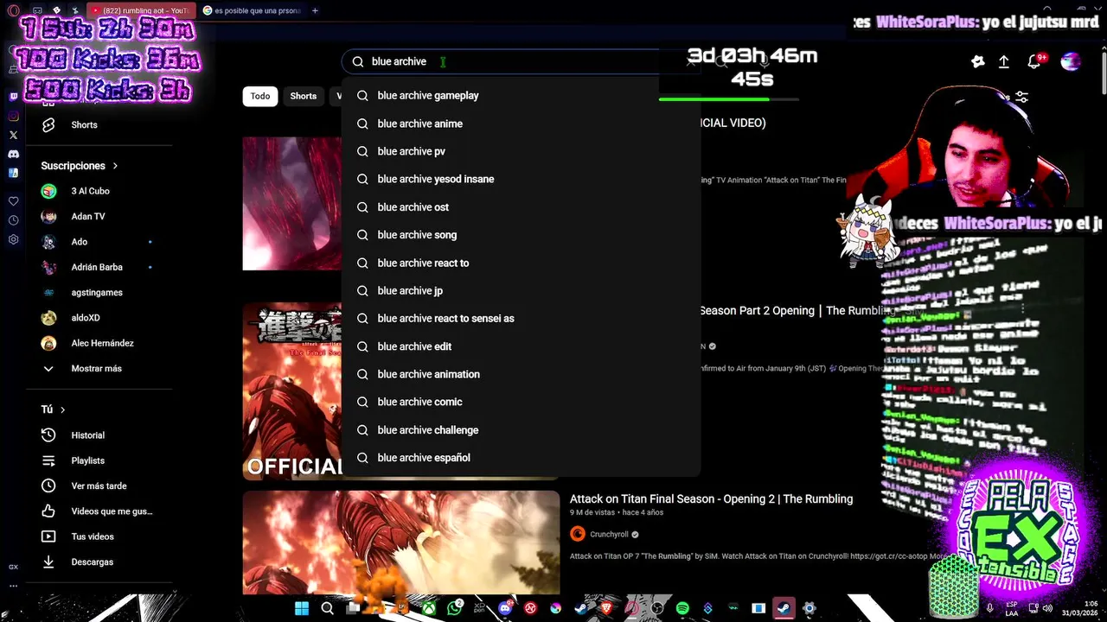Choose suggestion blue archive ost
1107x622 pixels.
tap(521, 207)
